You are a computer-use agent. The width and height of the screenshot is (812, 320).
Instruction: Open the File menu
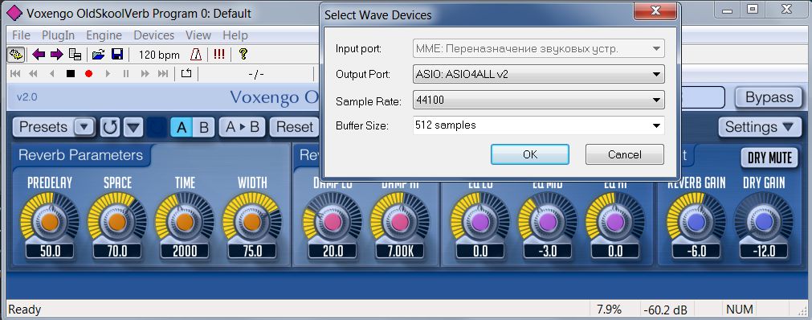pyautogui.click(x=21, y=35)
